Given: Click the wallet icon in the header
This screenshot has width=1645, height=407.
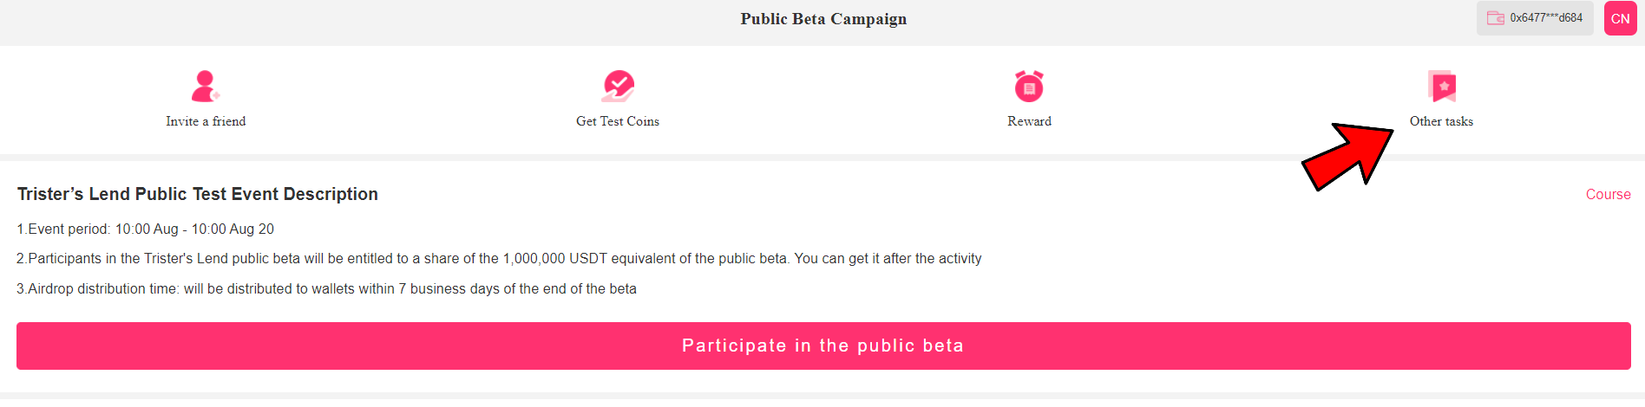Looking at the screenshot, I should tap(1496, 18).
